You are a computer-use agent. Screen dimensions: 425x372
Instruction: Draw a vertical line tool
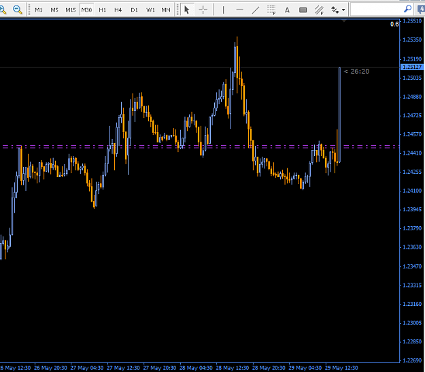tap(223, 10)
